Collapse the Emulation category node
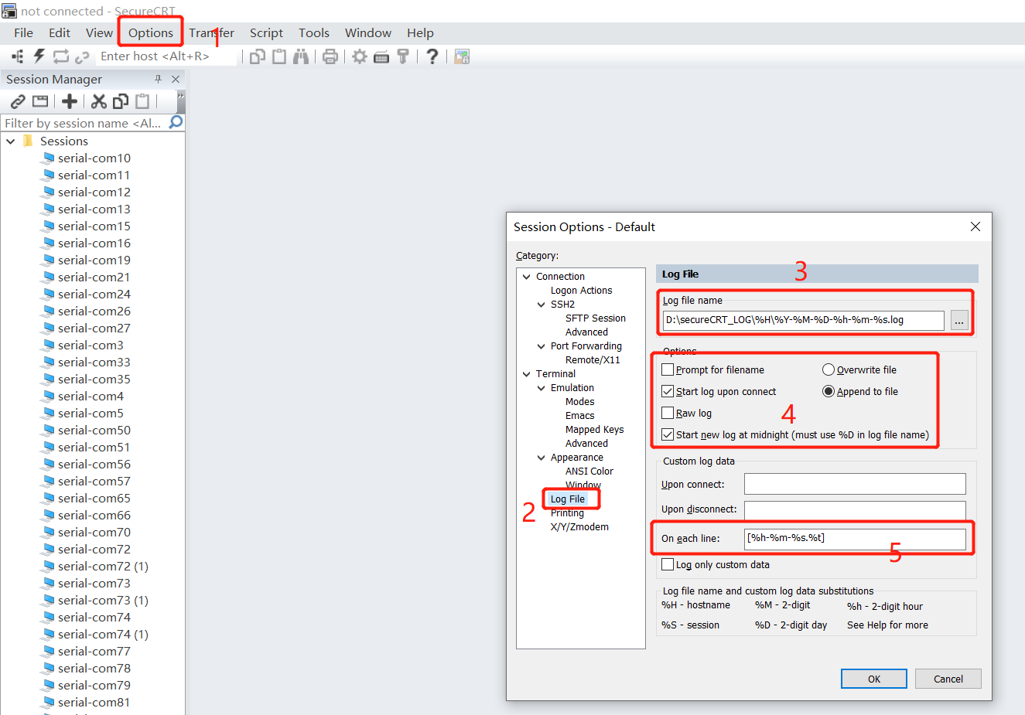Viewport: 1025px width, 715px height. click(x=542, y=388)
